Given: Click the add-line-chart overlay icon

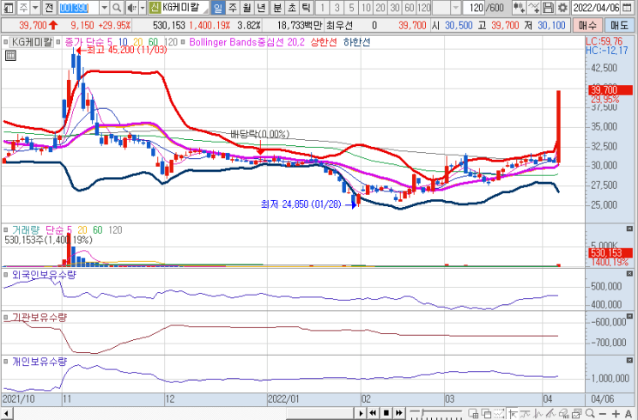Looking at the screenshot, I should (533, 8).
